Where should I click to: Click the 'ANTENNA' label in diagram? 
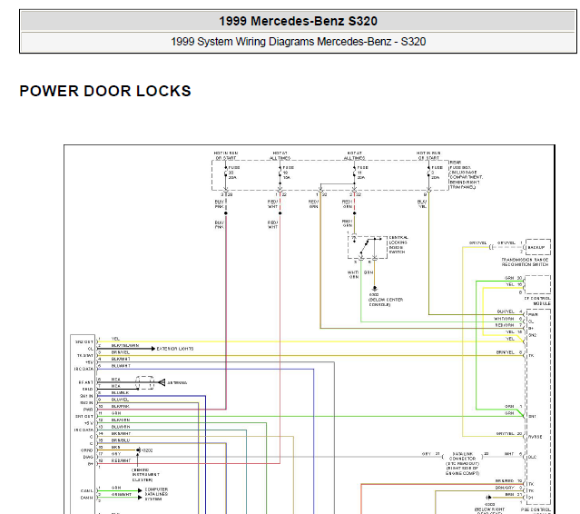click(x=177, y=382)
